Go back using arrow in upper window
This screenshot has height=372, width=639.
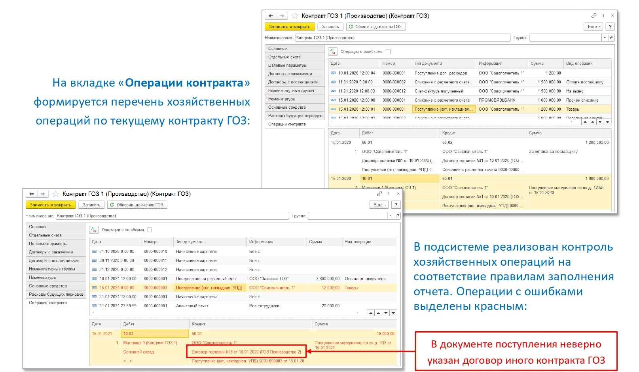point(271,16)
